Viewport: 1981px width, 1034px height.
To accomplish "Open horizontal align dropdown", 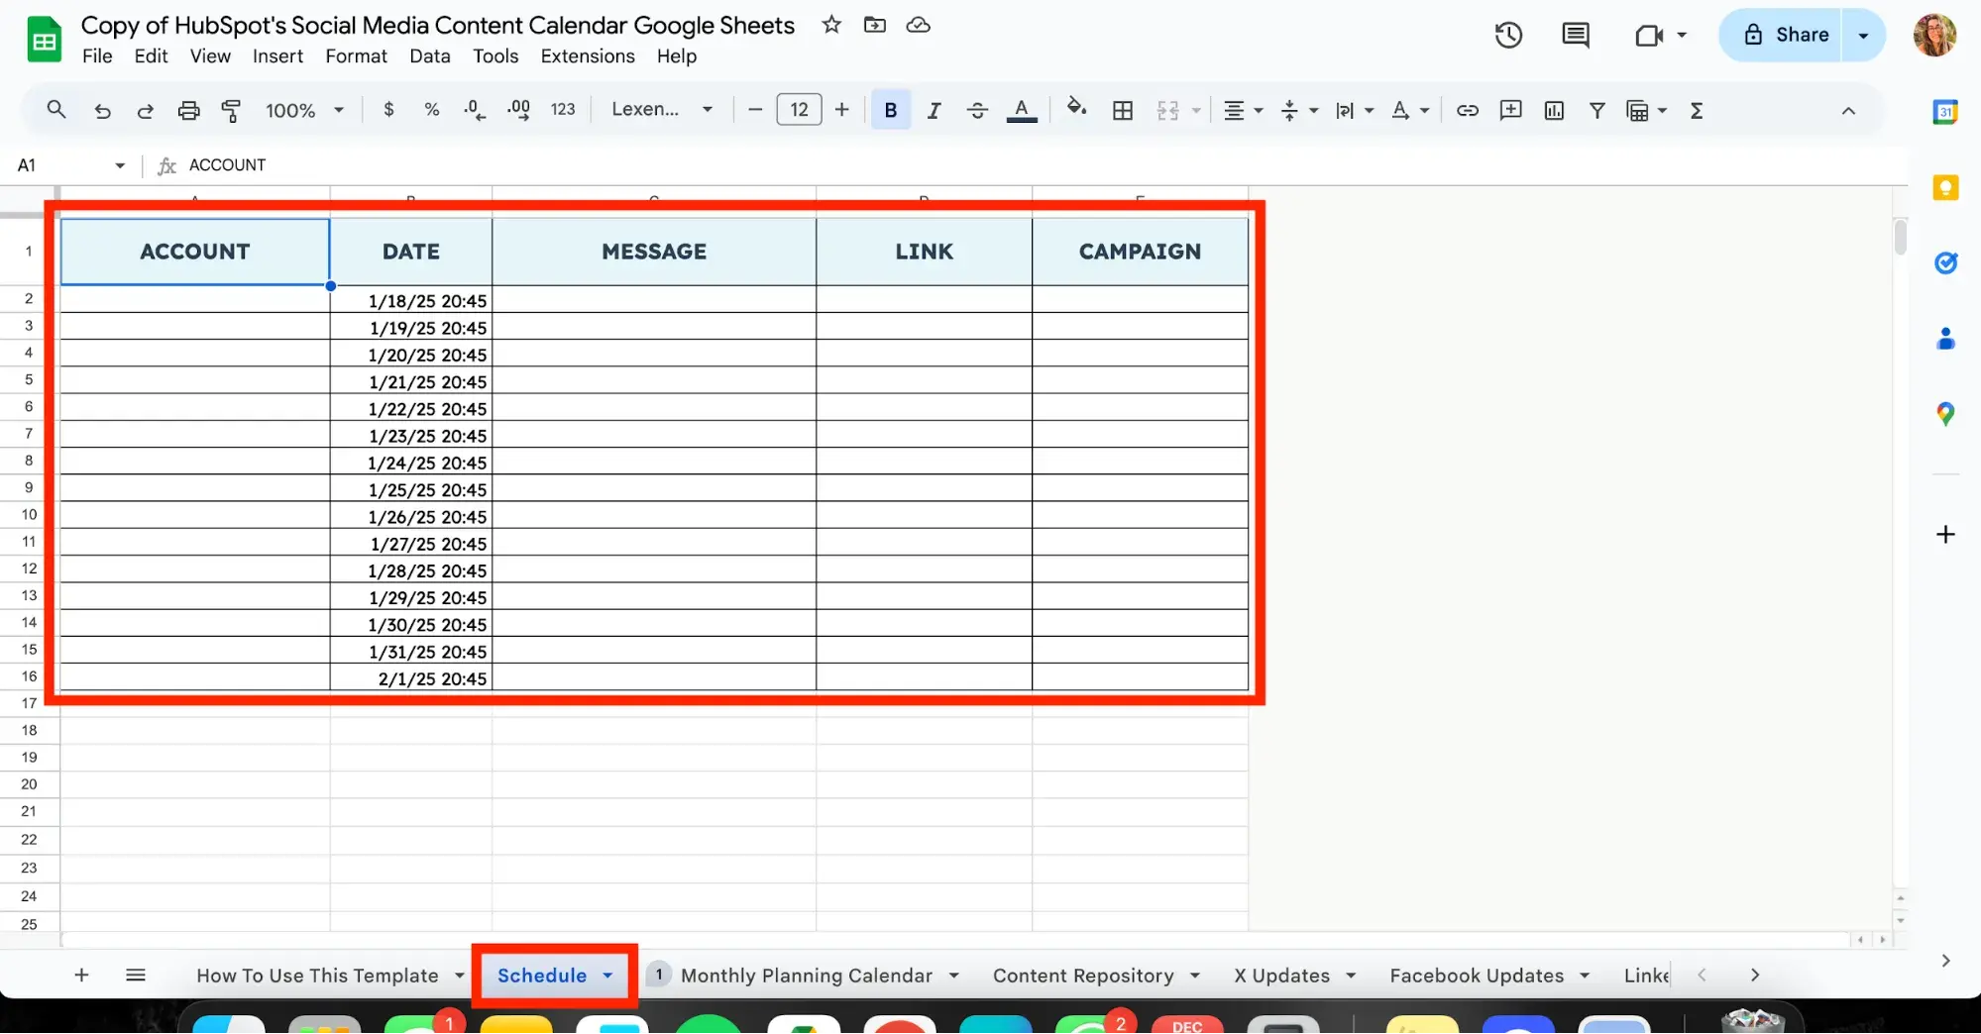I will 1242,111.
